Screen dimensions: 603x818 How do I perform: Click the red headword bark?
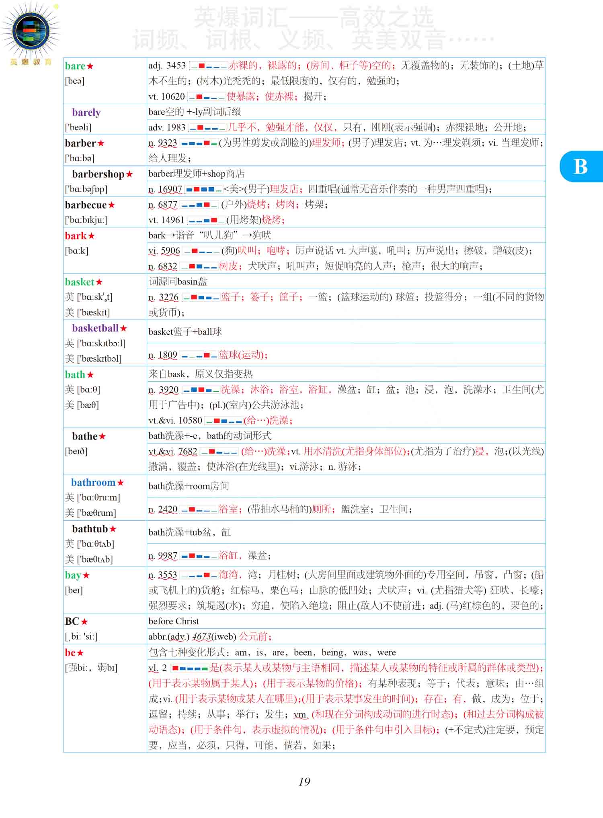click(76, 236)
